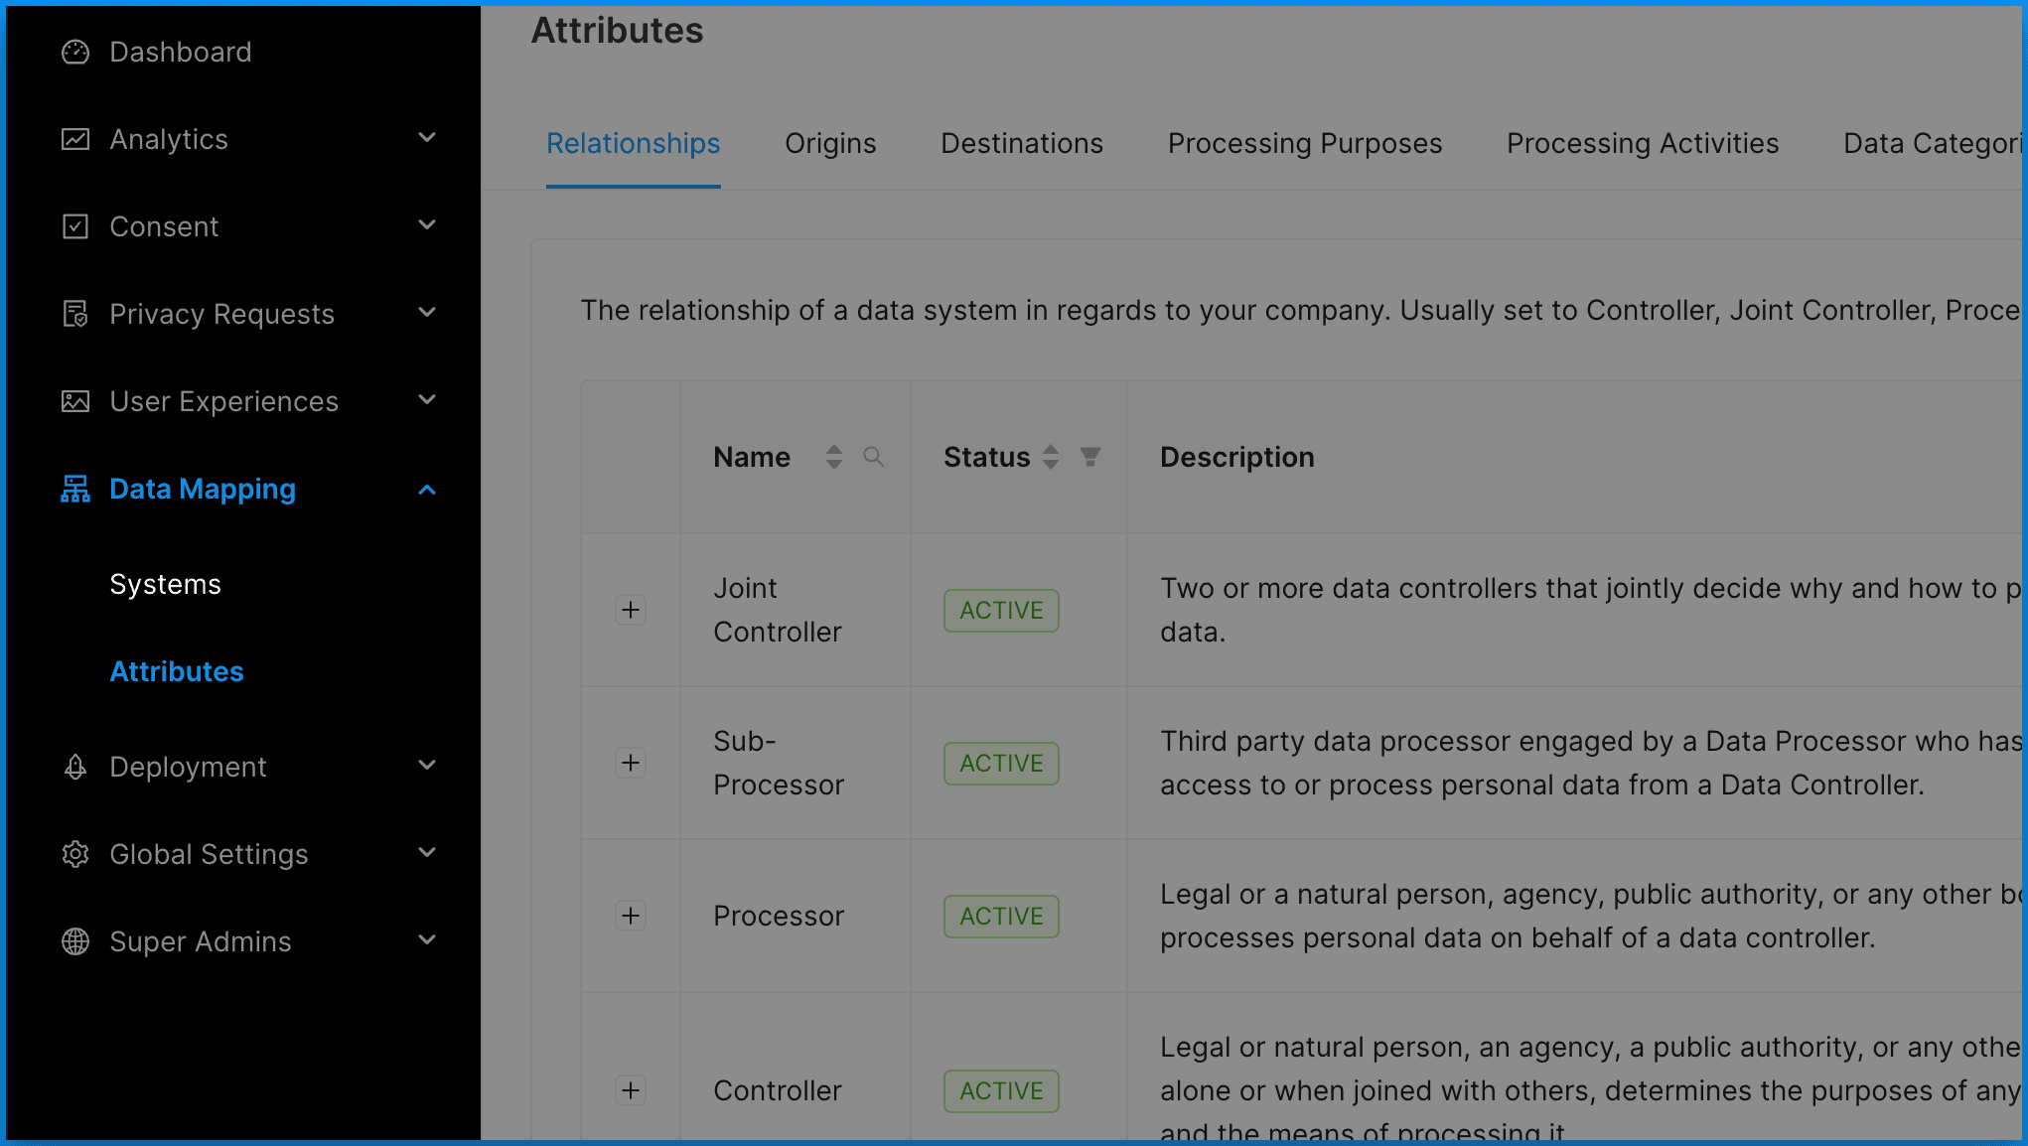Open the Processing Purposes tab
This screenshot has height=1146, width=2028.
(x=1305, y=144)
